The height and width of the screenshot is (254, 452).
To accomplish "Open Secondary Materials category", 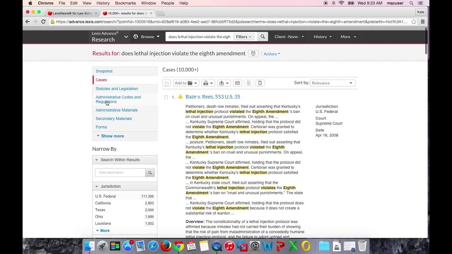I will tap(114, 119).
